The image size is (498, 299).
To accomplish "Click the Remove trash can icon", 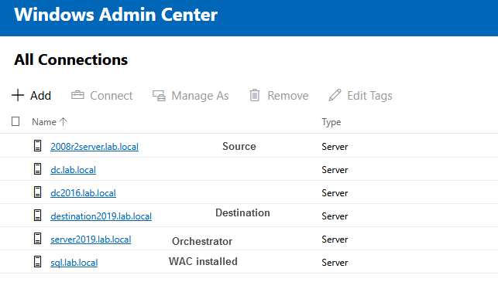I will click(255, 95).
